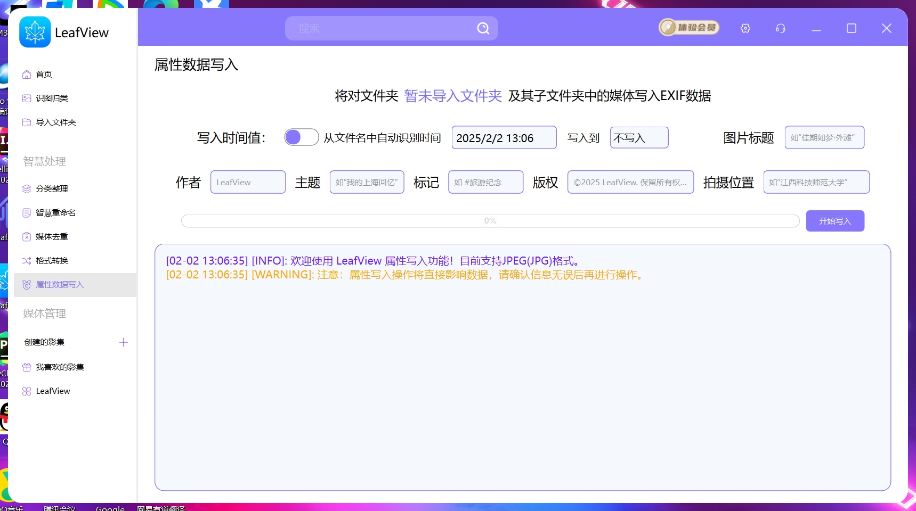Click the 版权 copyright input field
916x511 pixels.
630,182
